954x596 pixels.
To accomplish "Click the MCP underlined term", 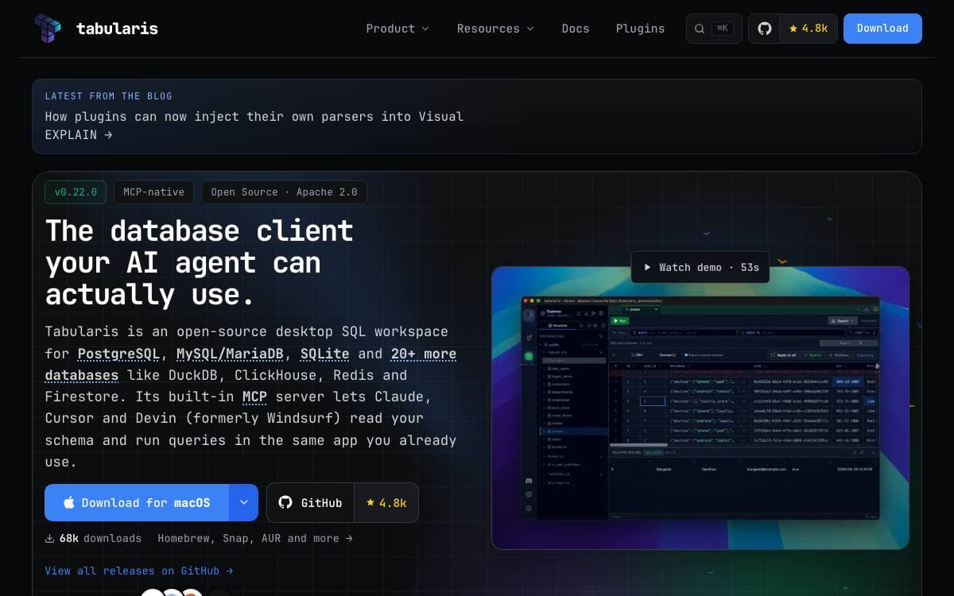I will [254, 397].
